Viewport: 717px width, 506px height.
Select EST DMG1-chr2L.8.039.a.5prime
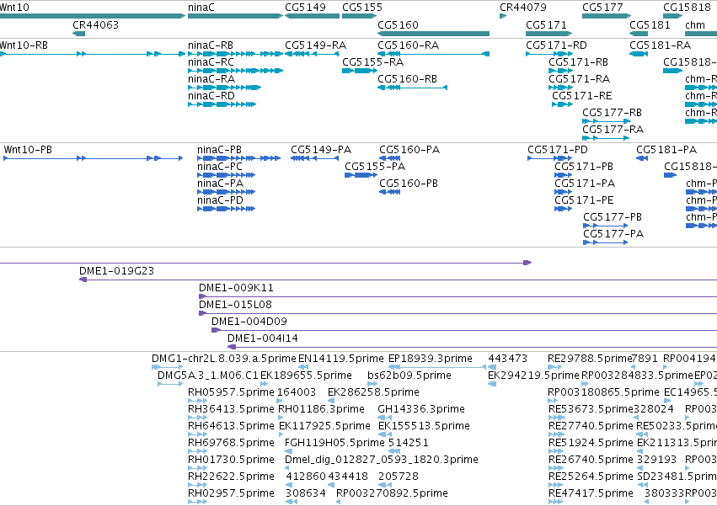pos(224,360)
